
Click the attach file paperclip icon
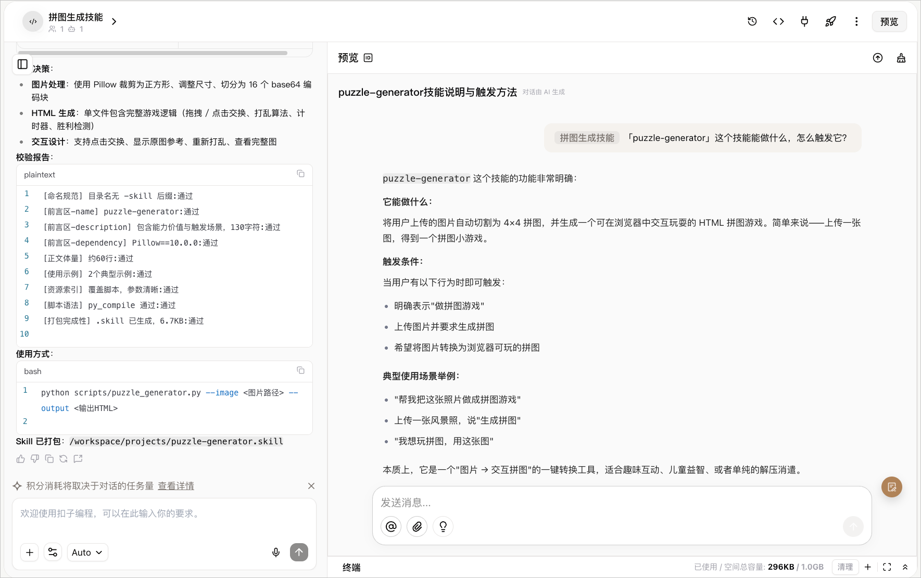click(417, 526)
